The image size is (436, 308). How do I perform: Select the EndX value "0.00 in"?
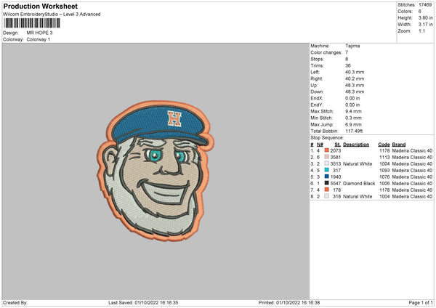pos(352,98)
